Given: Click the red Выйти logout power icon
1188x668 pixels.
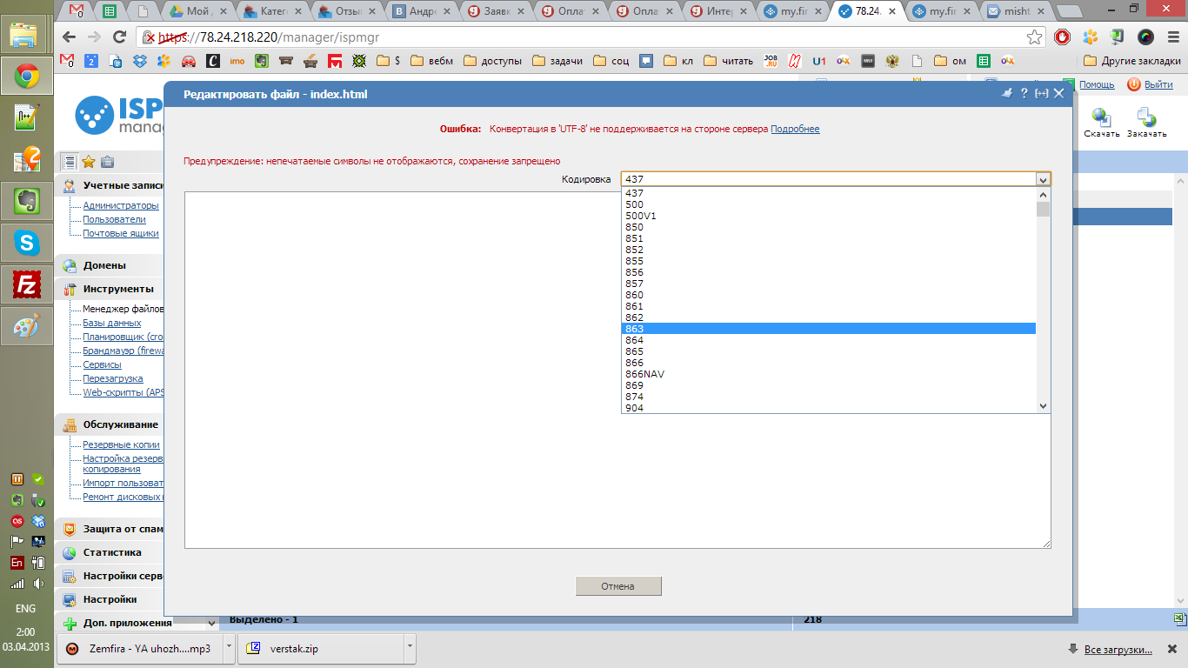Looking at the screenshot, I should [x=1133, y=84].
